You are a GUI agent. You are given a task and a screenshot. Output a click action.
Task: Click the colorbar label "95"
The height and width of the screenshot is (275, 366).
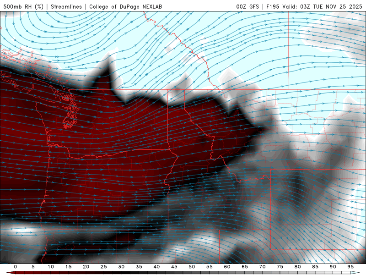coord(350,267)
